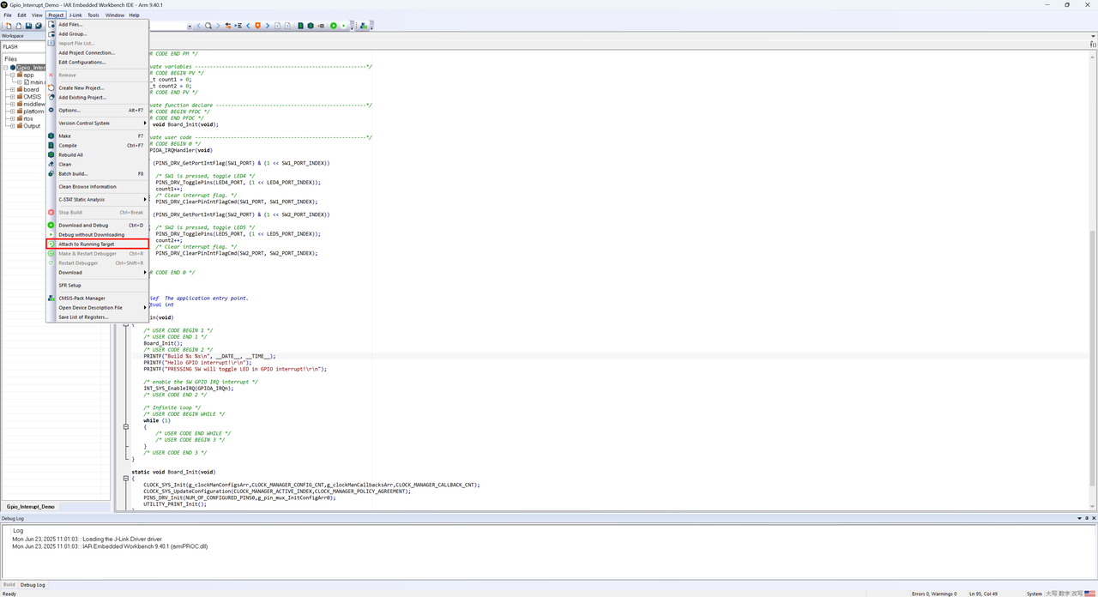Viewport: 1098px width, 597px height.
Task: Collapse the Board_Init function fold marker
Action: [x=126, y=478]
